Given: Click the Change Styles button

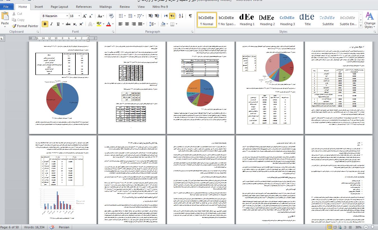Looking at the screenshot, I should pyautogui.click(x=370, y=20).
